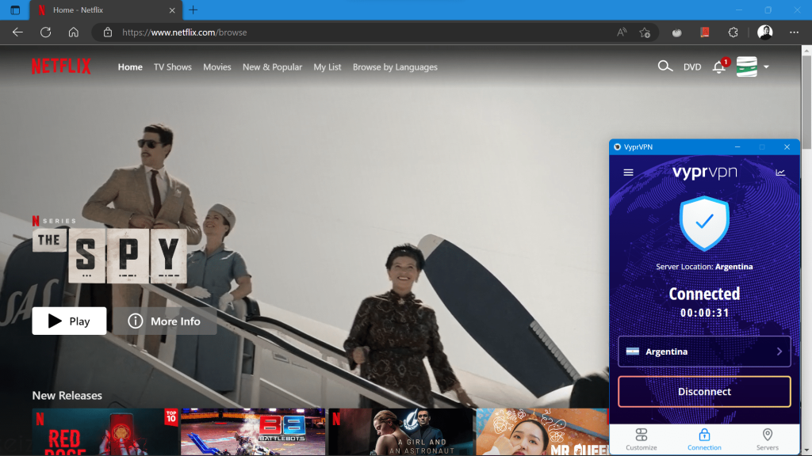Open VyprVPN speed graph icon
Screen dimensions: 812x456
coord(780,173)
